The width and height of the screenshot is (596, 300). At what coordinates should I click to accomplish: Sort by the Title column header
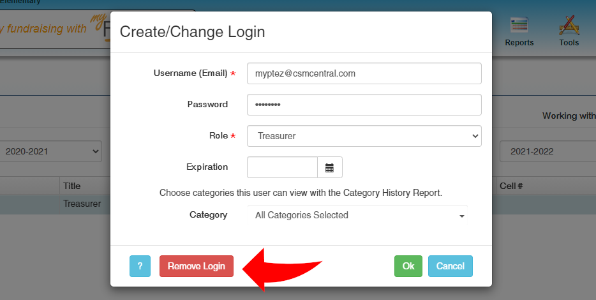pyautogui.click(x=71, y=186)
